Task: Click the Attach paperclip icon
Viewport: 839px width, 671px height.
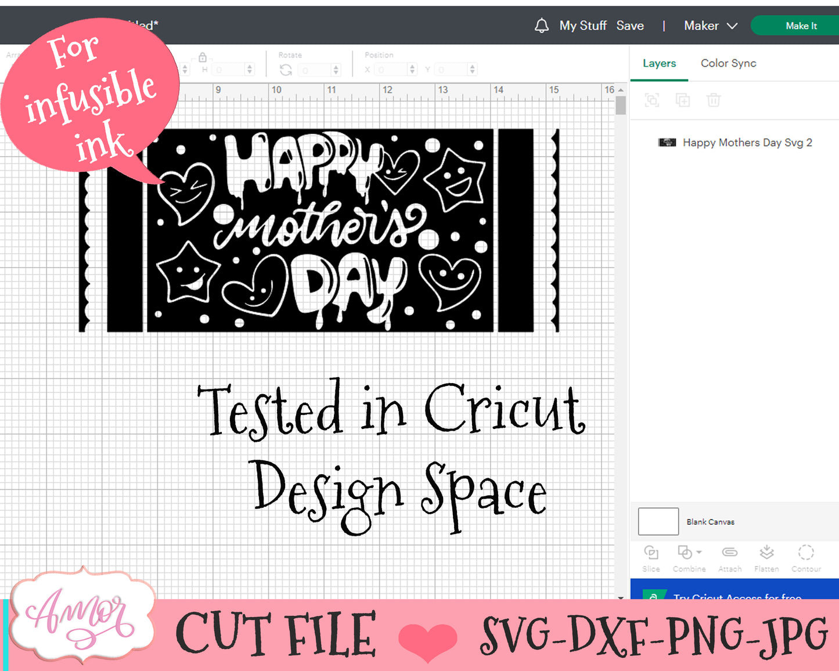Action: click(x=729, y=553)
